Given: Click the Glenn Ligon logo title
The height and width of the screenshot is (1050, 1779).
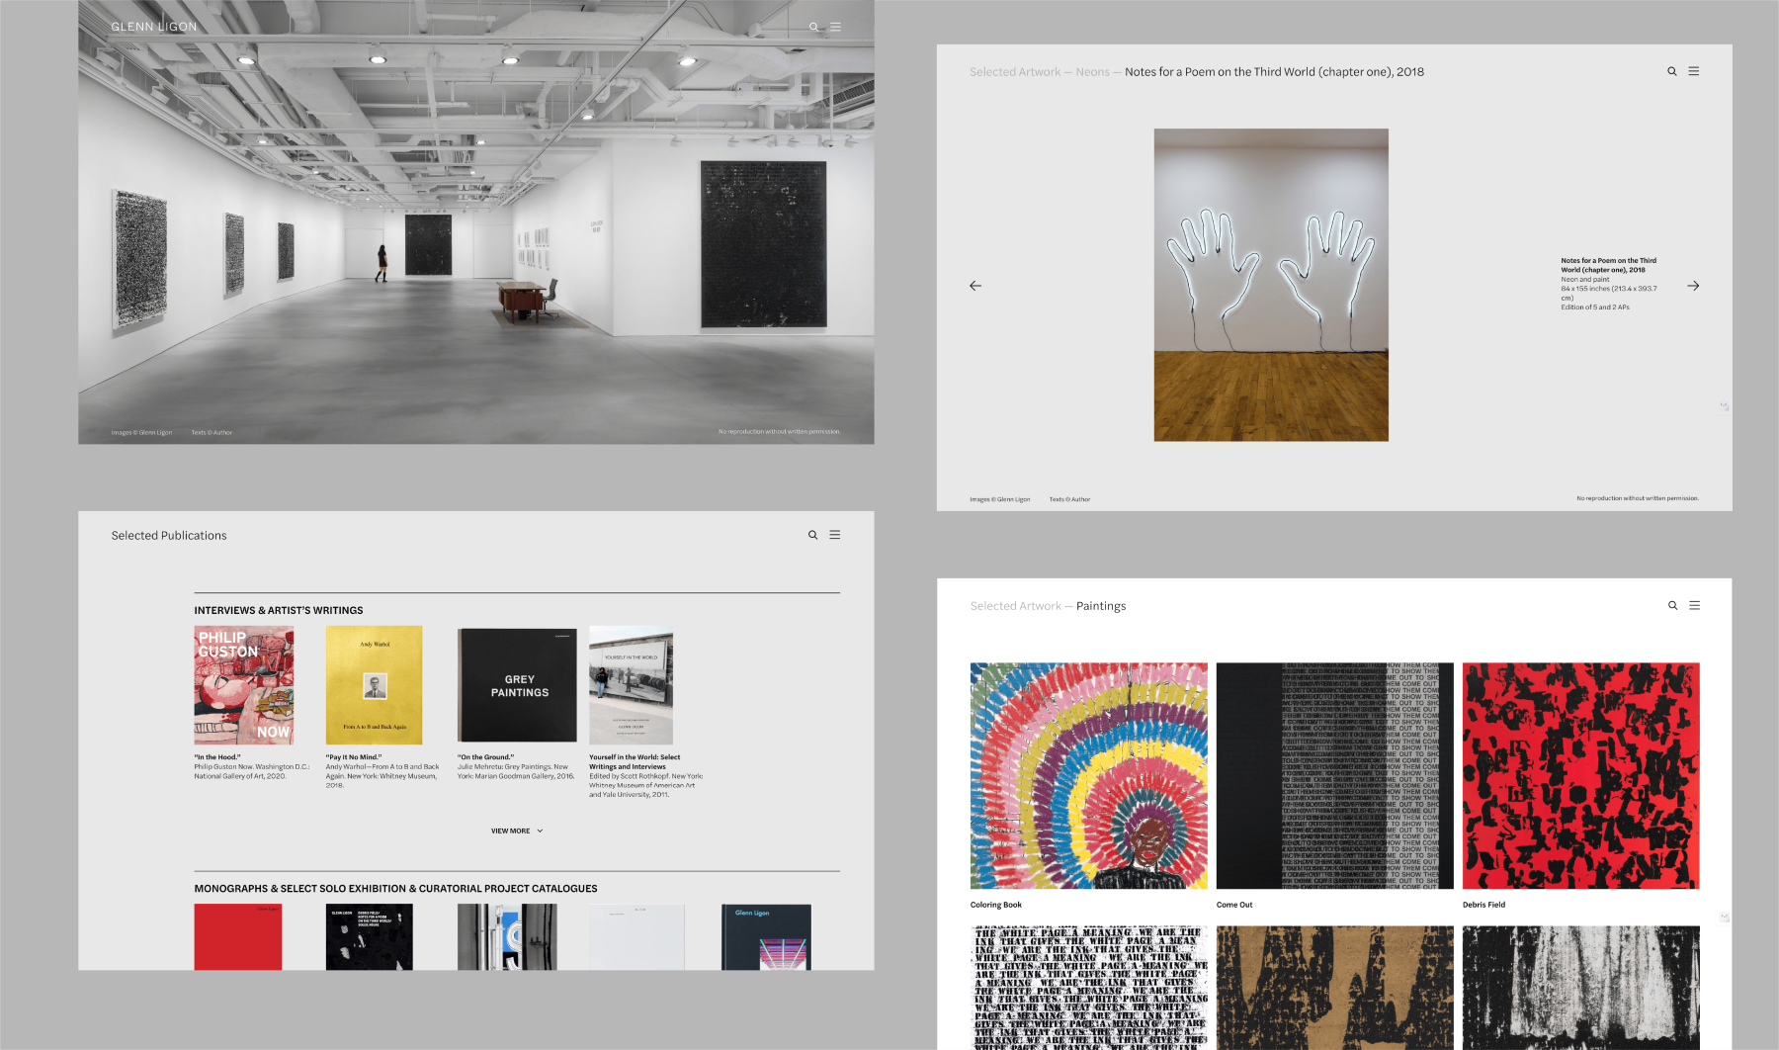Looking at the screenshot, I should [x=154, y=27].
